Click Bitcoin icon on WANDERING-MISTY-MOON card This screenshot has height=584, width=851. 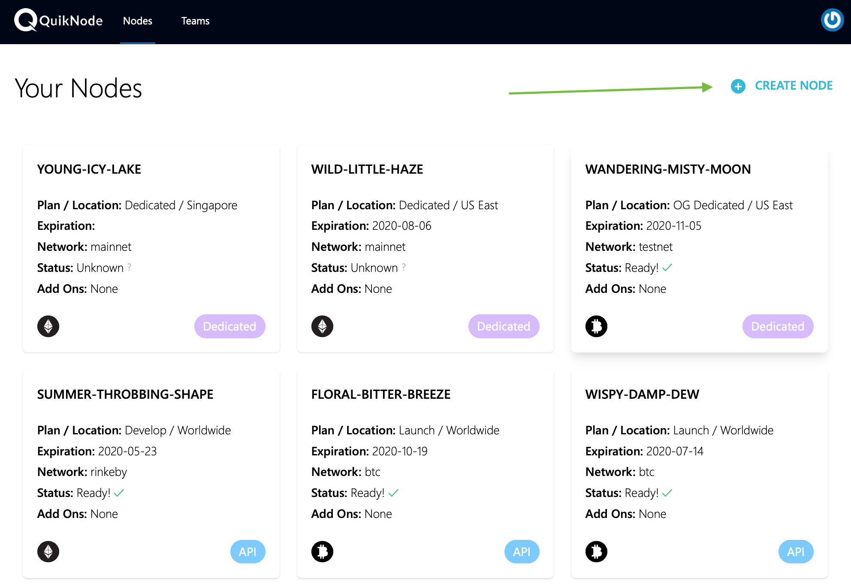pos(596,326)
